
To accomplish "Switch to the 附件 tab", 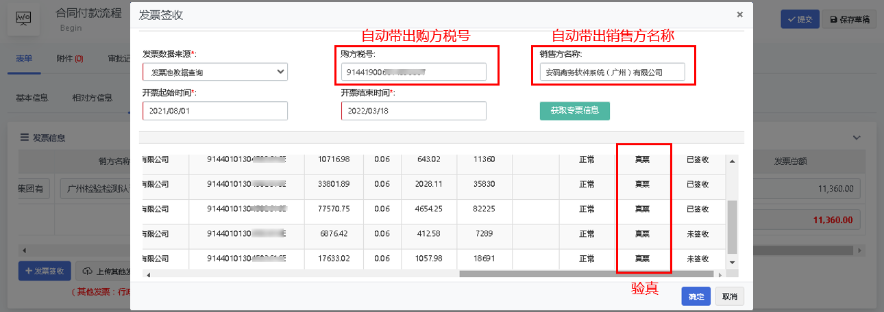I will coord(69,59).
